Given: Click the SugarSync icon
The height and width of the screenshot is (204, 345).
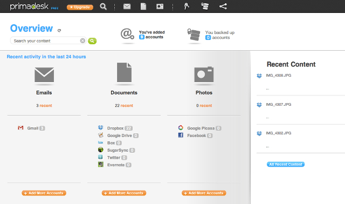Looking at the screenshot, I should point(101,150).
